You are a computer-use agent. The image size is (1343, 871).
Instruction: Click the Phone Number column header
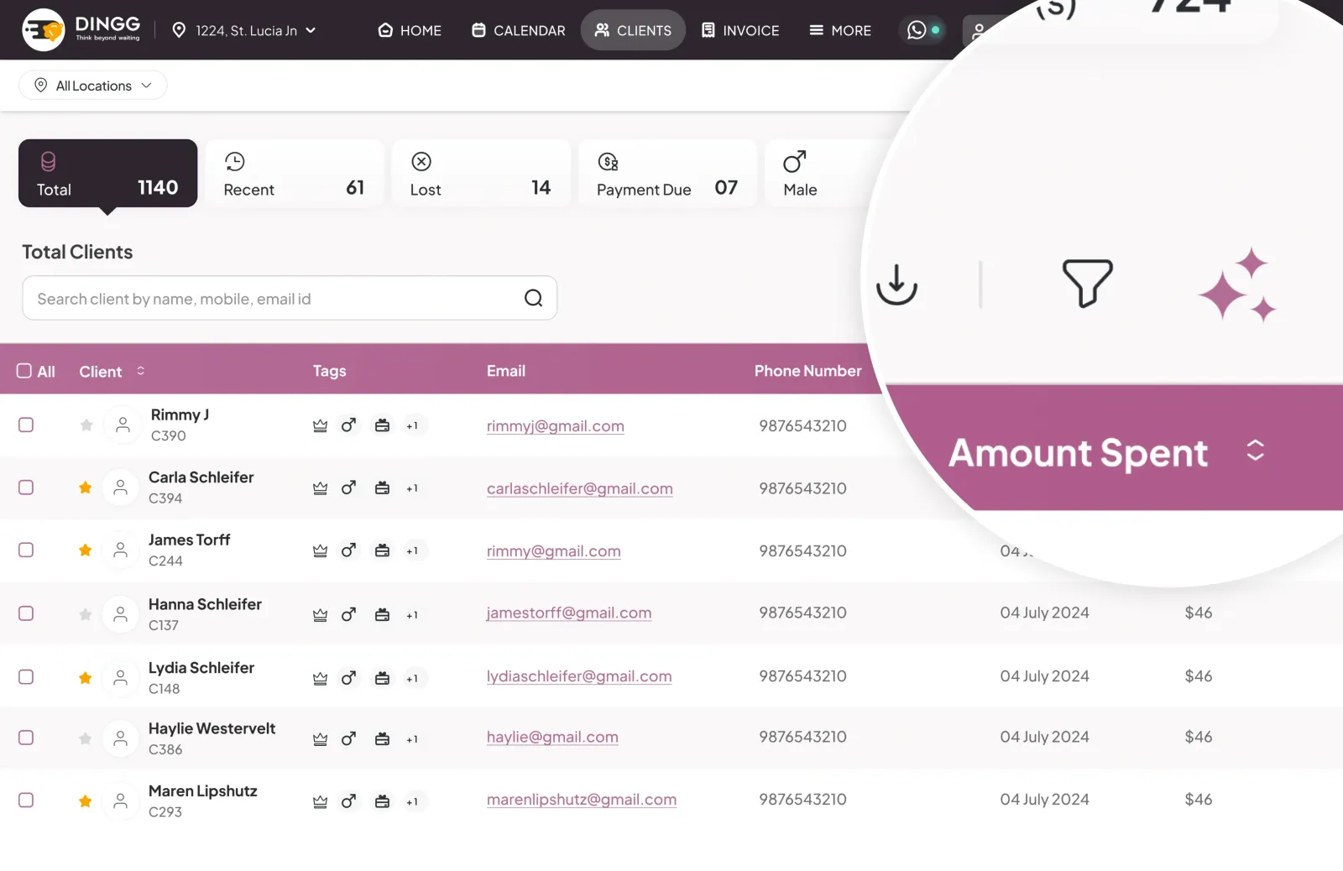coord(807,371)
